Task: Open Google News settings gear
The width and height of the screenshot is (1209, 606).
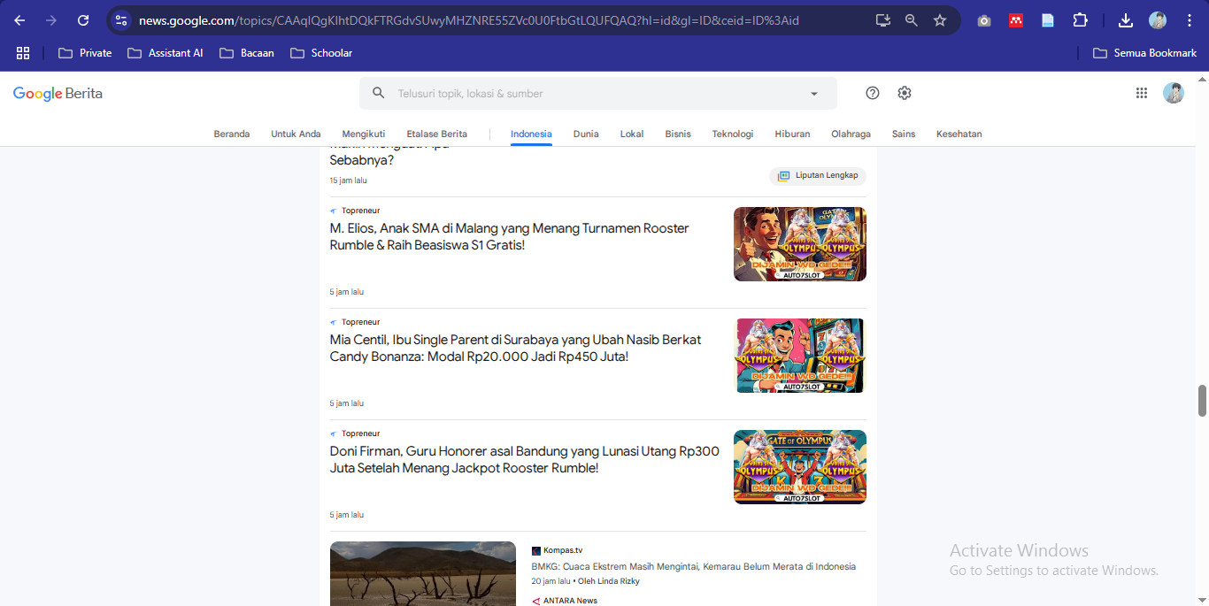Action: click(905, 93)
